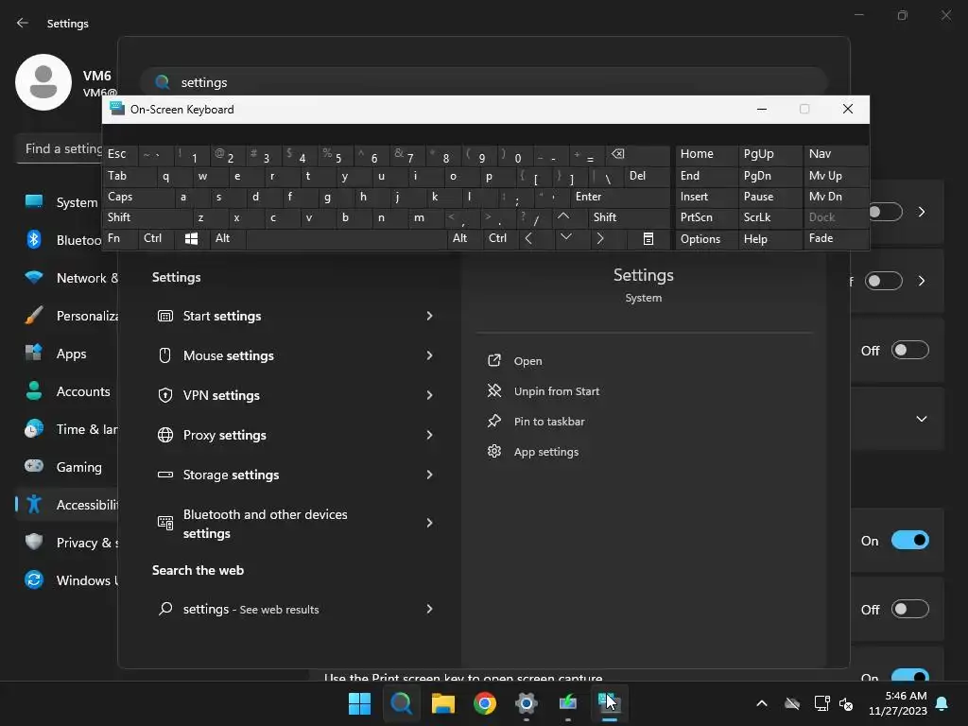Click the back arrow in Settings window

[x=23, y=23]
